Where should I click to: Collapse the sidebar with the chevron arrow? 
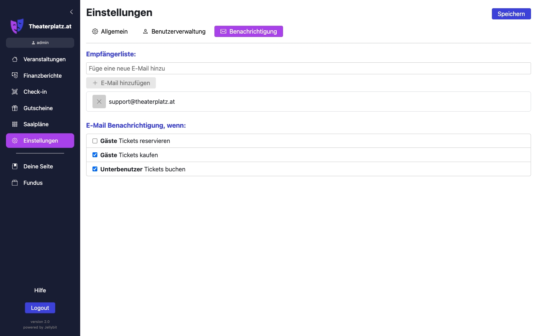pyautogui.click(x=71, y=12)
